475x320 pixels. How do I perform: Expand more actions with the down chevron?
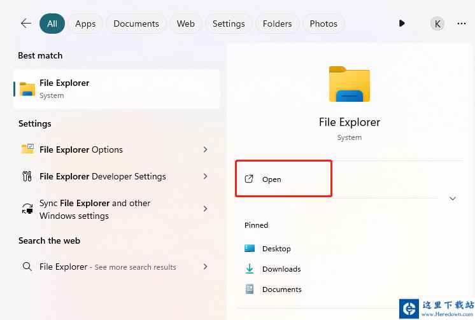coord(453,198)
